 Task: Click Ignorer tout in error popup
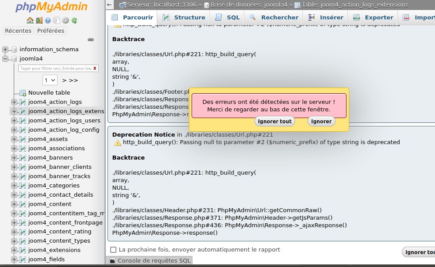[x=275, y=122]
